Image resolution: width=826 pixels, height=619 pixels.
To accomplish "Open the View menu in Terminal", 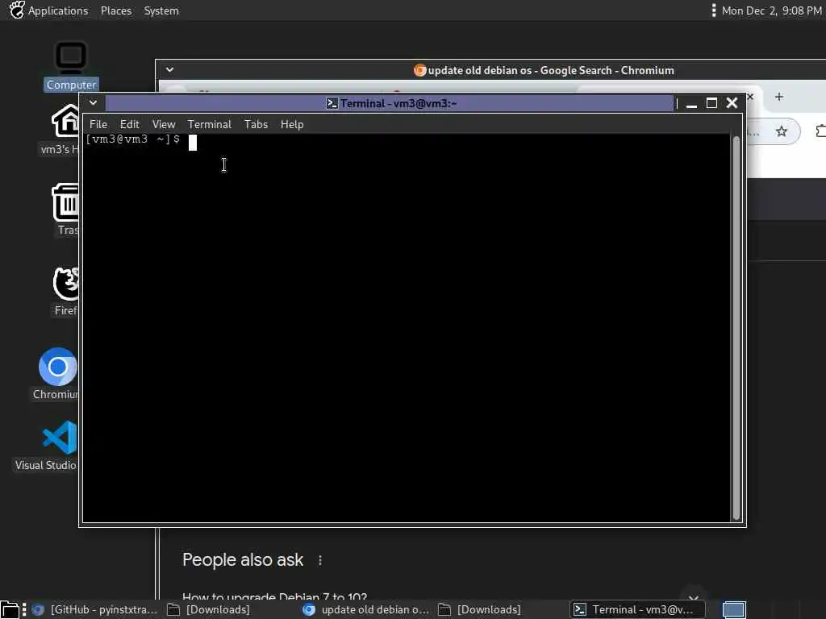I will [x=164, y=124].
